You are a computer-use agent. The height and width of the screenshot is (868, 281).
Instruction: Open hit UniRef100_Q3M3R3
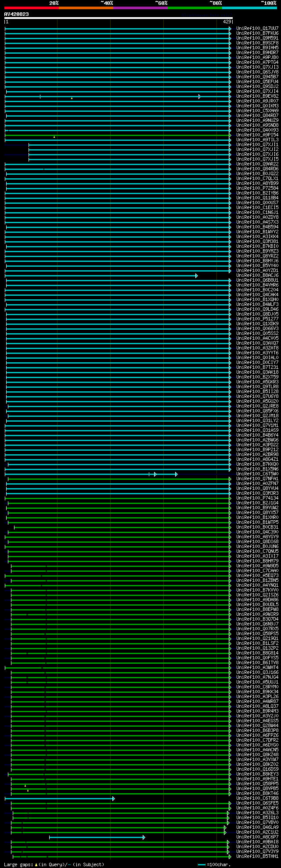(257, 493)
